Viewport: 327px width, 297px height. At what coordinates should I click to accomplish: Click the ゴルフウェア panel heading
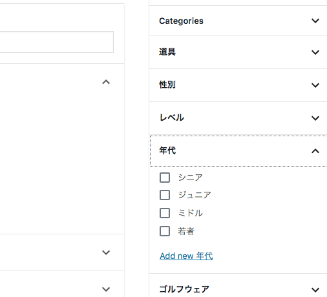tap(184, 289)
